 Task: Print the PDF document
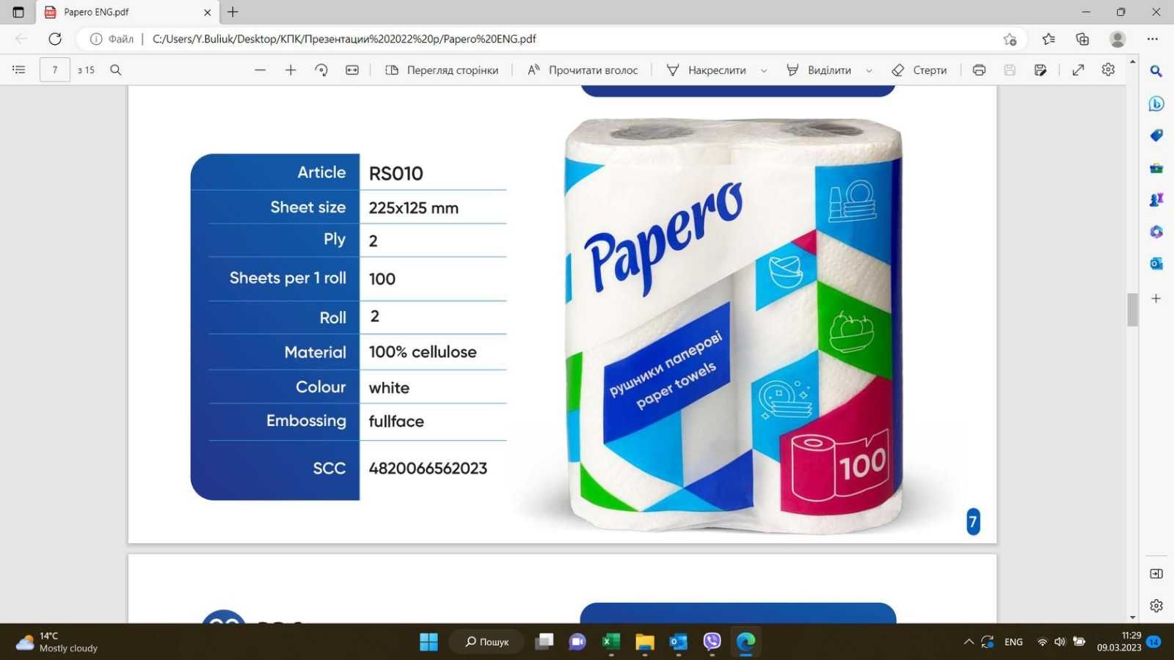coord(979,70)
